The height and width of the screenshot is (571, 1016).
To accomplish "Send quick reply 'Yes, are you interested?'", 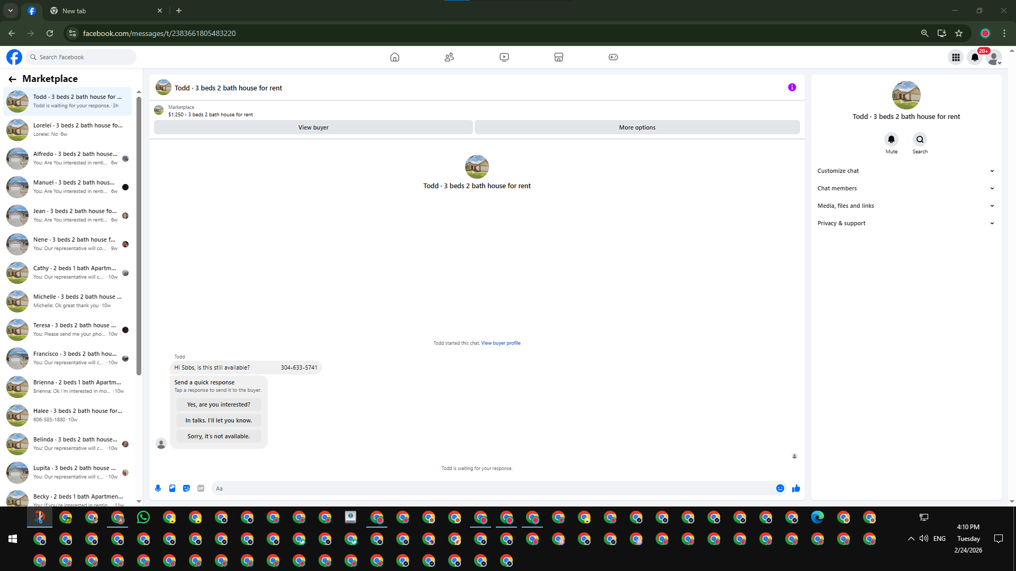I will pyautogui.click(x=219, y=404).
